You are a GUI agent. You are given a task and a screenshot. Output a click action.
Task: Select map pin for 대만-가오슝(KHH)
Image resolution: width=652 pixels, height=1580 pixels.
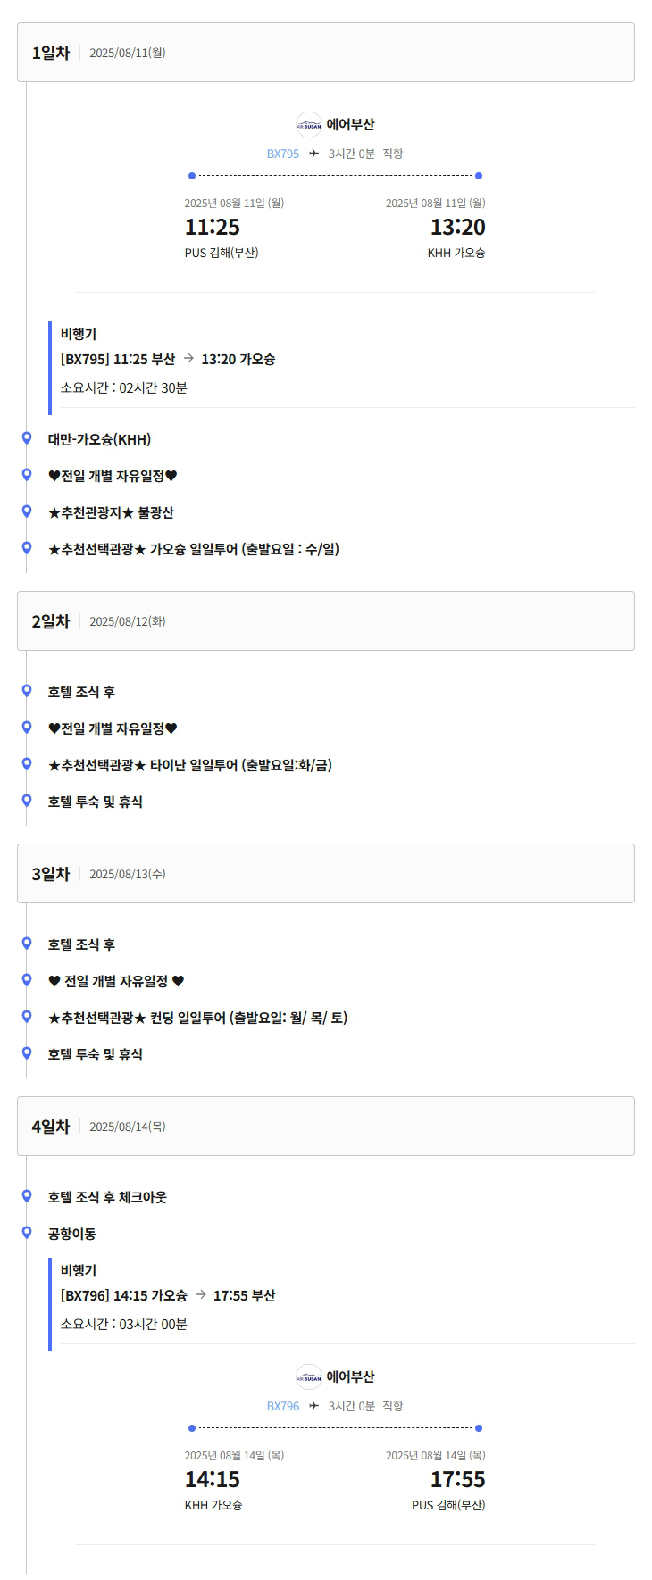27,438
